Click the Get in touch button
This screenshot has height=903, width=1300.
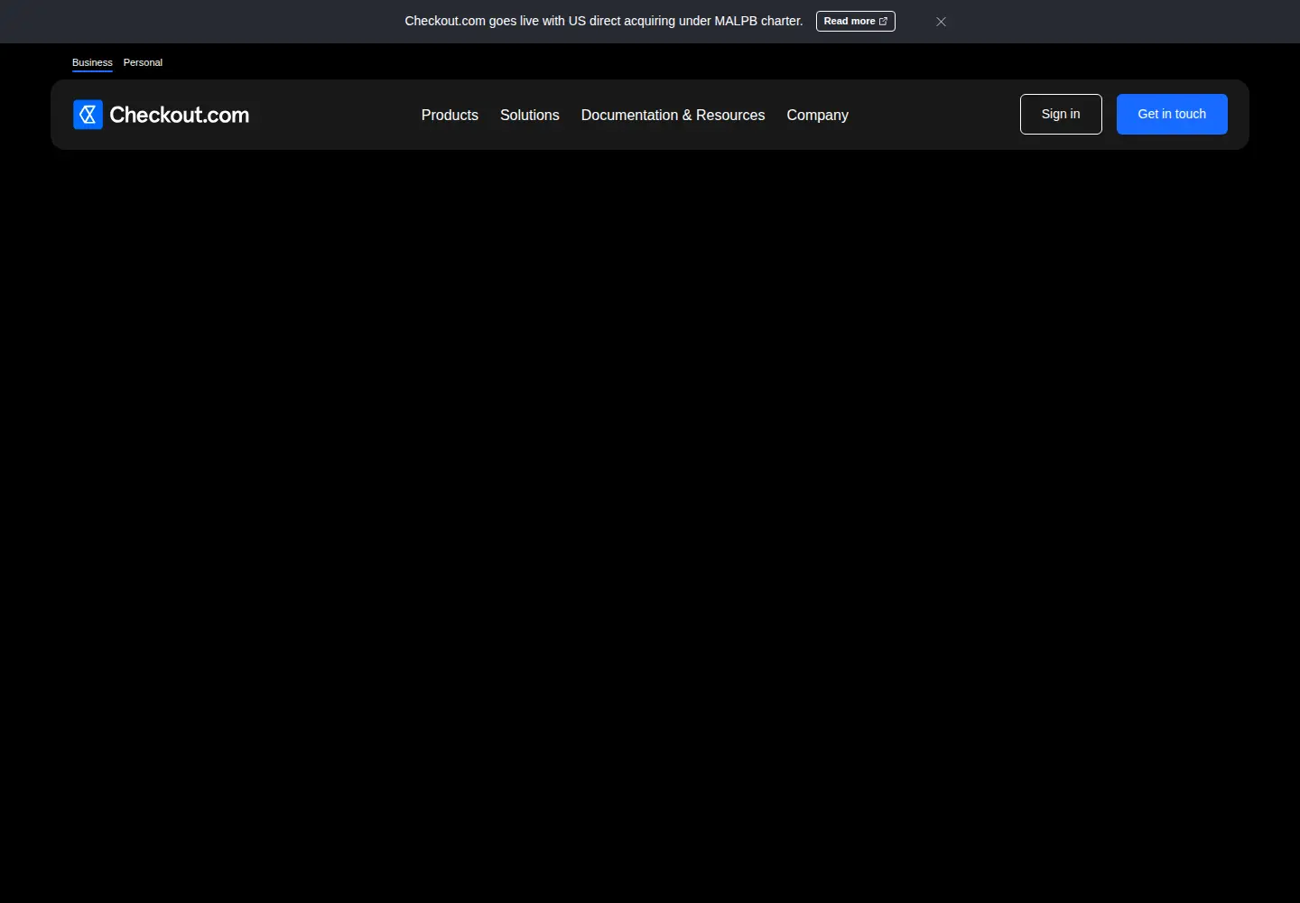coord(1172,114)
